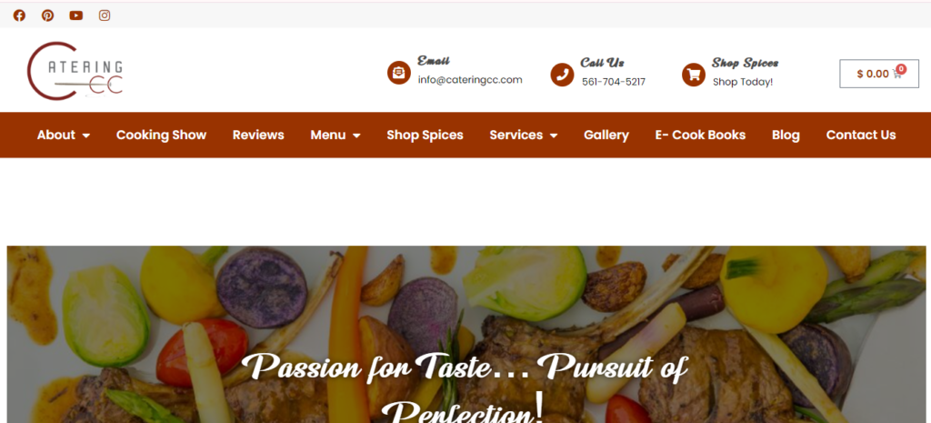
Task: Open E- Cook Books menu item
Action: [x=700, y=135]
